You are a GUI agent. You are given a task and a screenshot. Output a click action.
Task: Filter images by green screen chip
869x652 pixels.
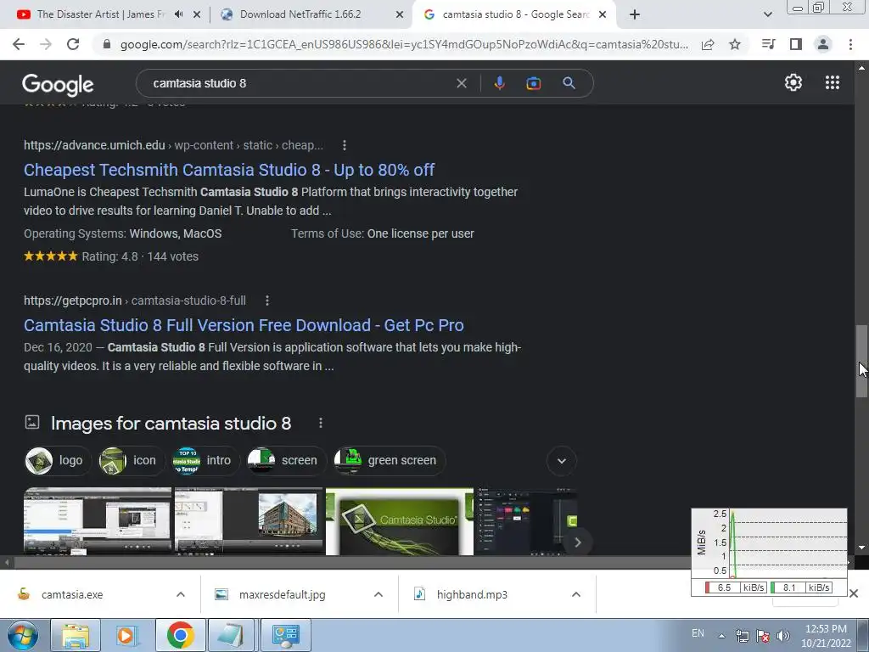[389, 461]
